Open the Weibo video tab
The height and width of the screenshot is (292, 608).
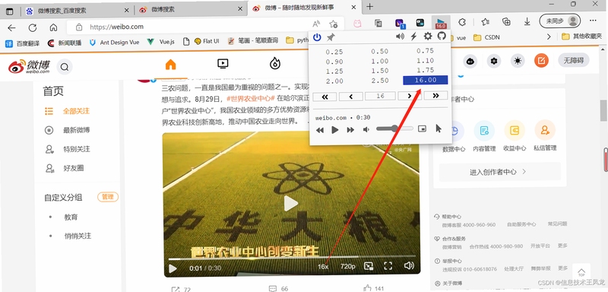(x=223, y=64)
